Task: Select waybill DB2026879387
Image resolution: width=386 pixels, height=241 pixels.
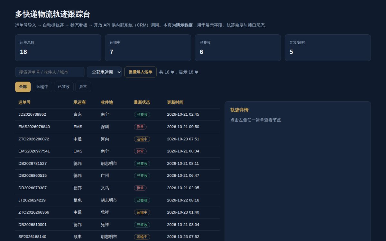Action: click(x=117, y=188)
